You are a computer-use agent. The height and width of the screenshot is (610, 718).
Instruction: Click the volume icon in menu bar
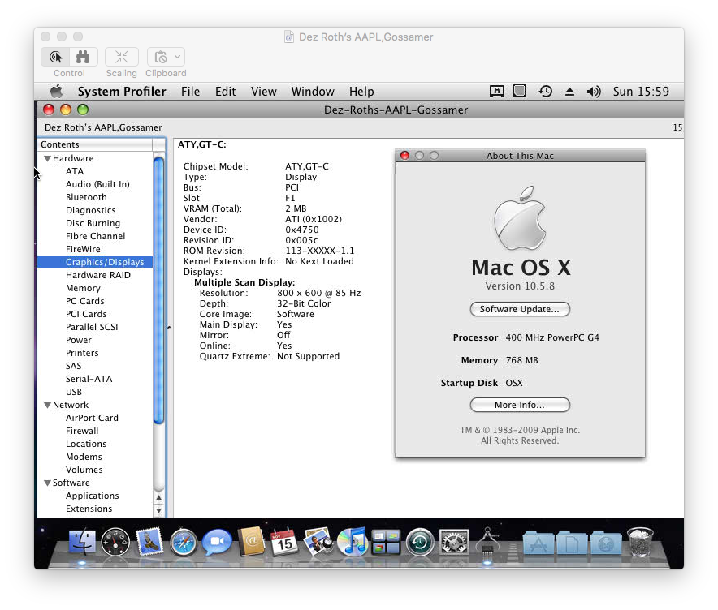pos(594,92)
